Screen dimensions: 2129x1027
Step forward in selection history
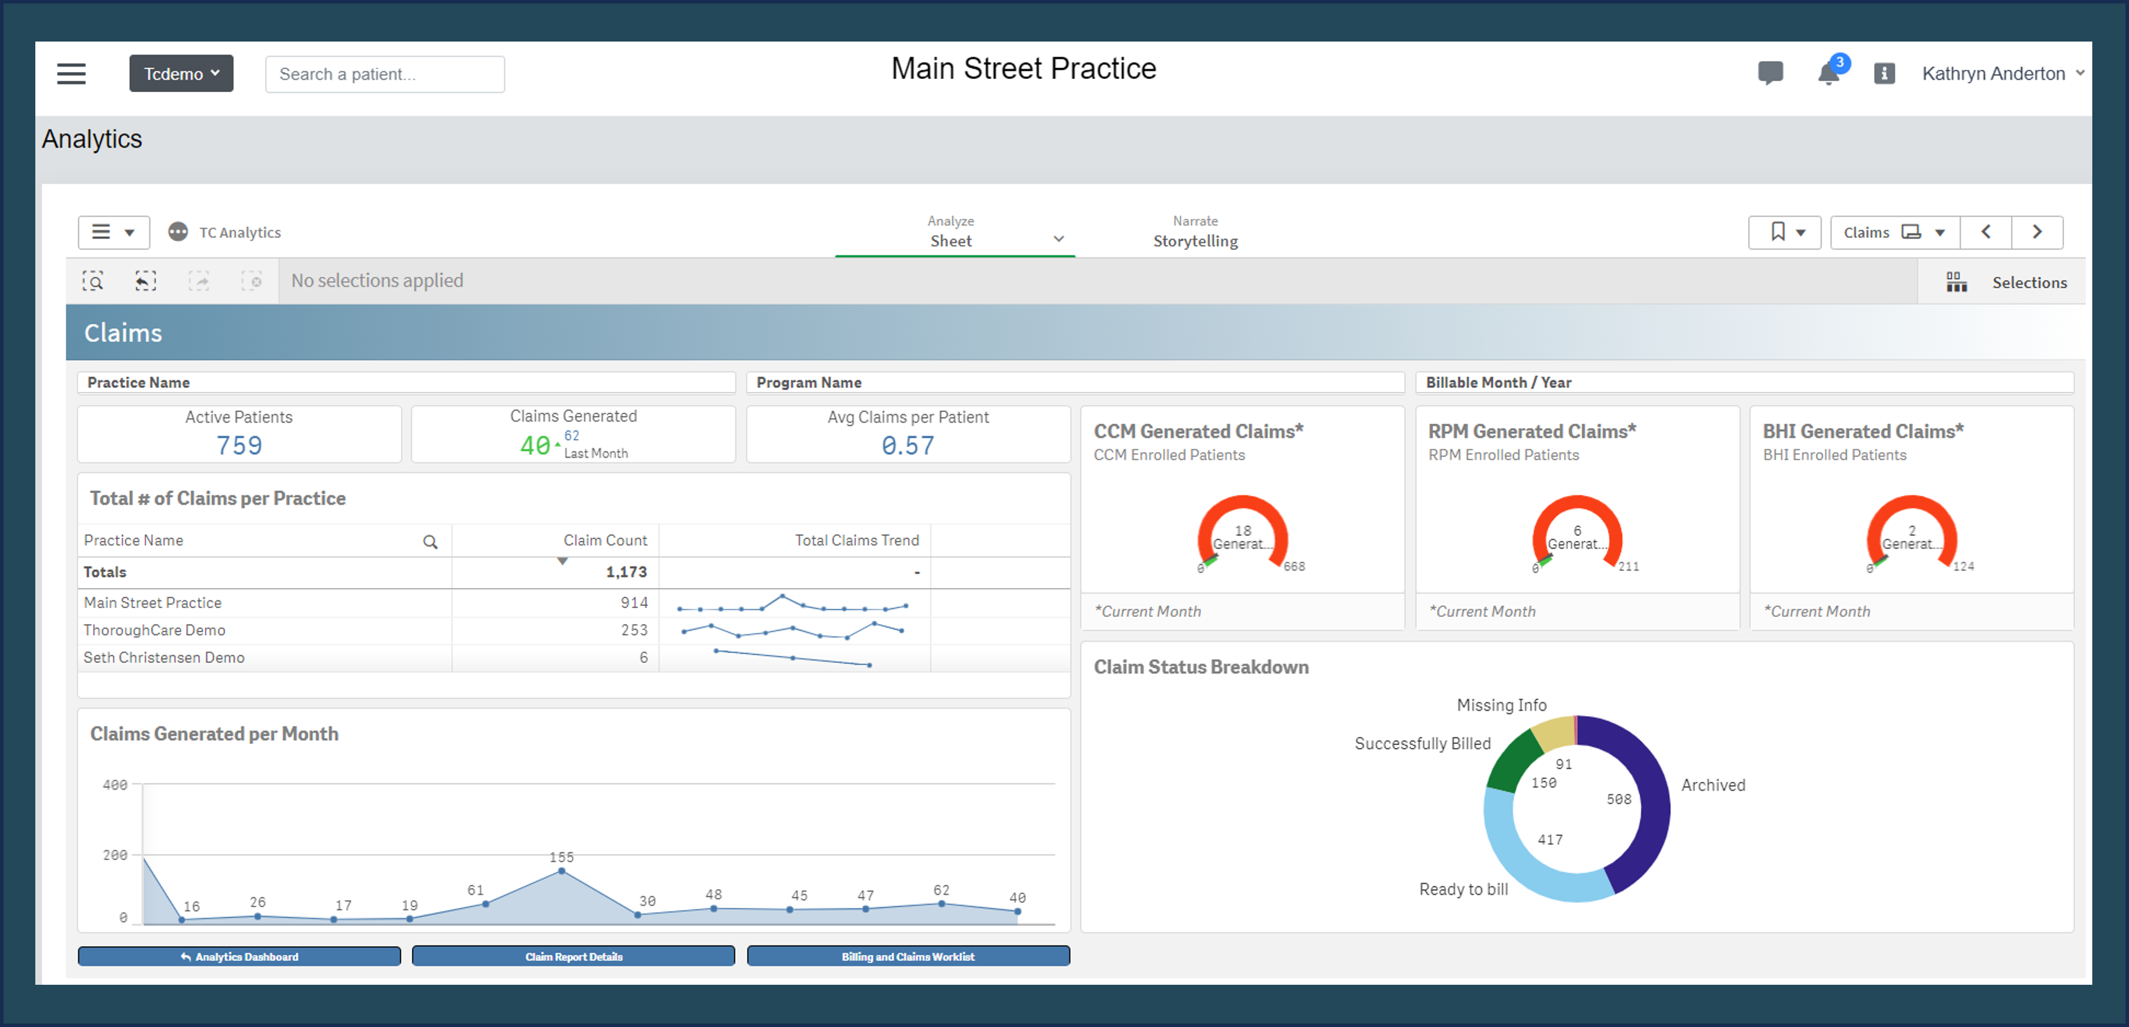pos(198,281)
